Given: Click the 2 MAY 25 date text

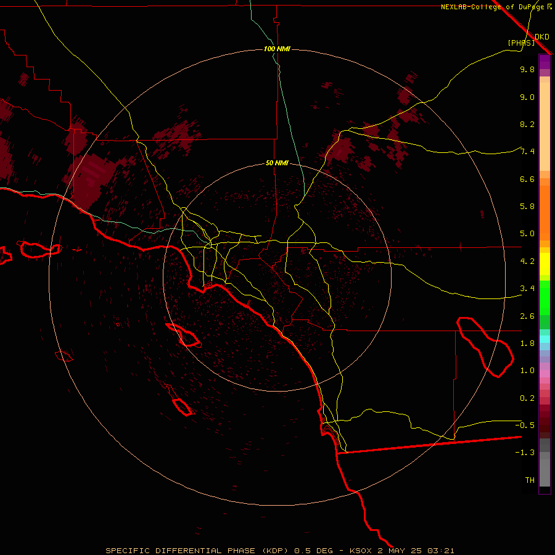Looking at the screenshot, I should click(x=400, y=551).
